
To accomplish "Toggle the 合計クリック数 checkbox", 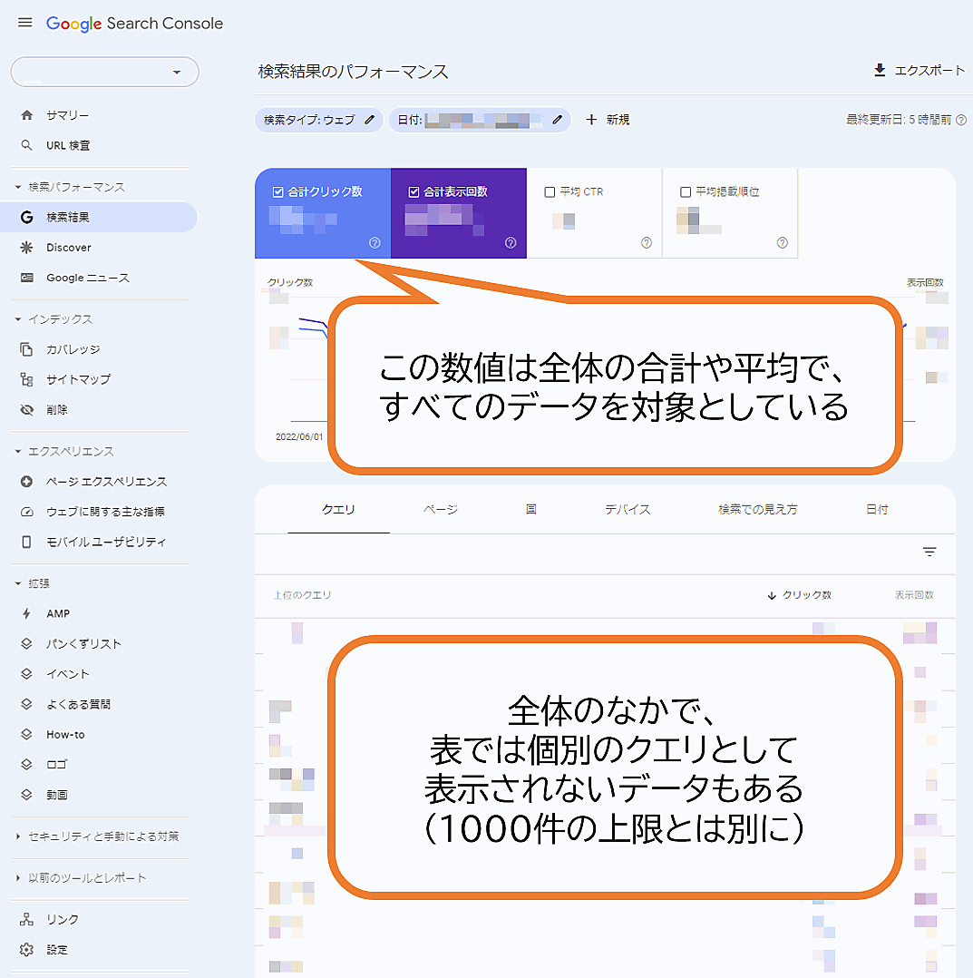I will [278, 192].
